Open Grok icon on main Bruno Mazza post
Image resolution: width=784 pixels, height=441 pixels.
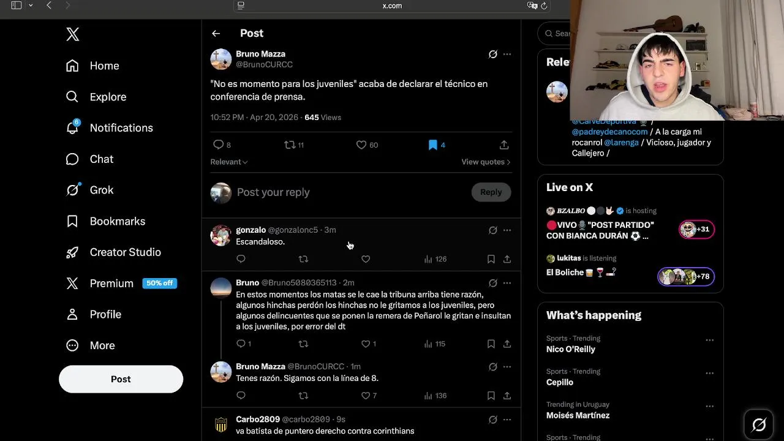tap(492, 54)
